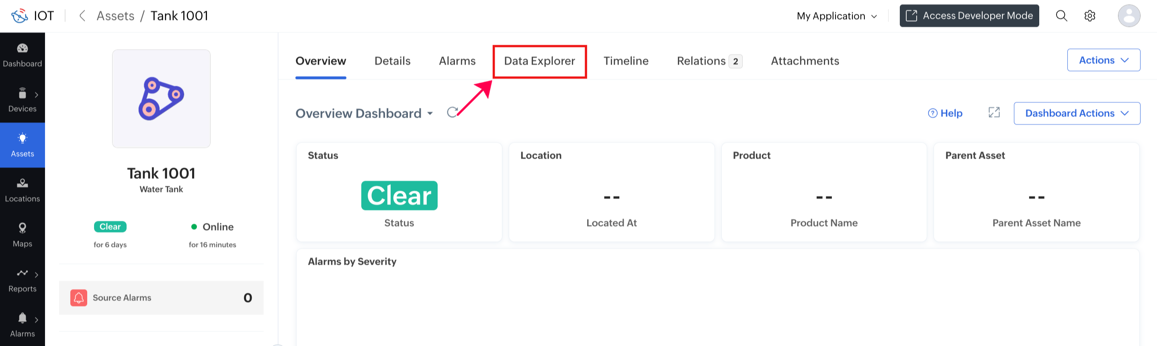This screenshot has height=346, width=1157.
Task: Refresh the Overview Dashboard
Action: [452, 113]
